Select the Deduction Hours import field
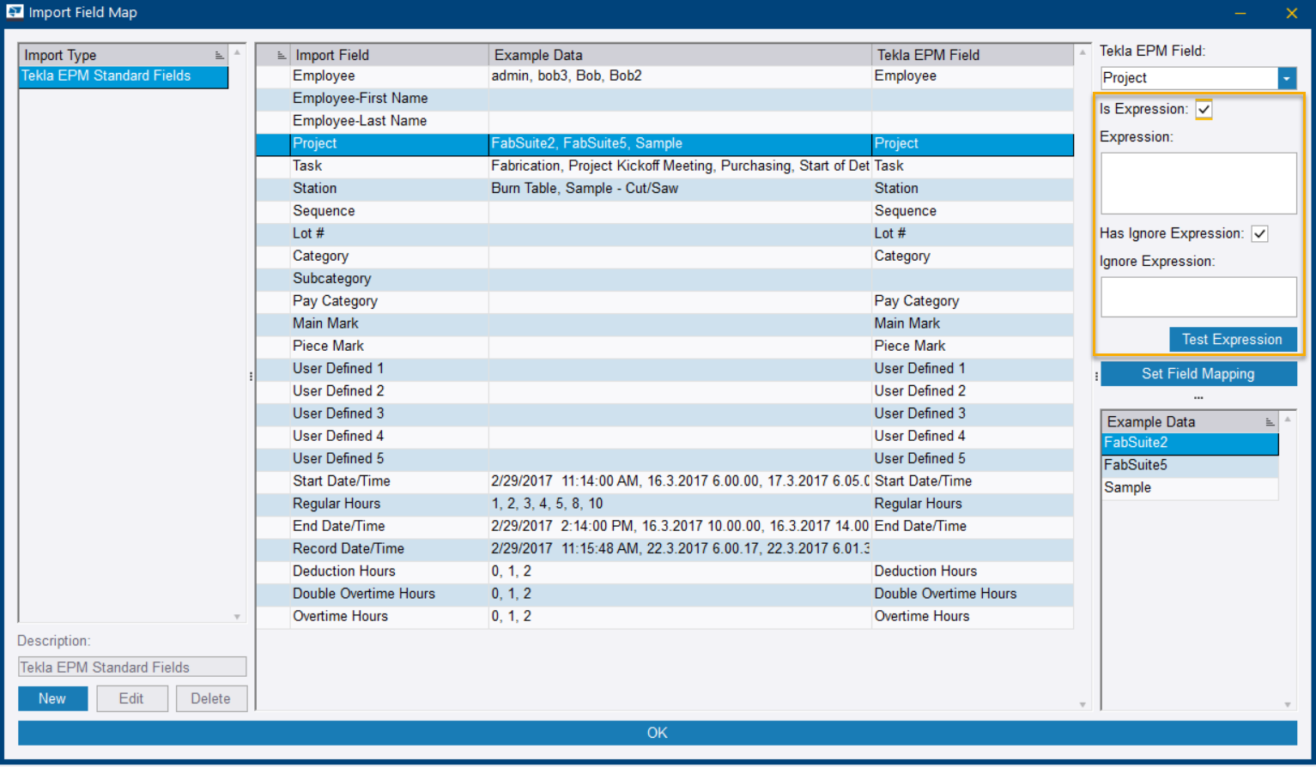 (664, 571)
